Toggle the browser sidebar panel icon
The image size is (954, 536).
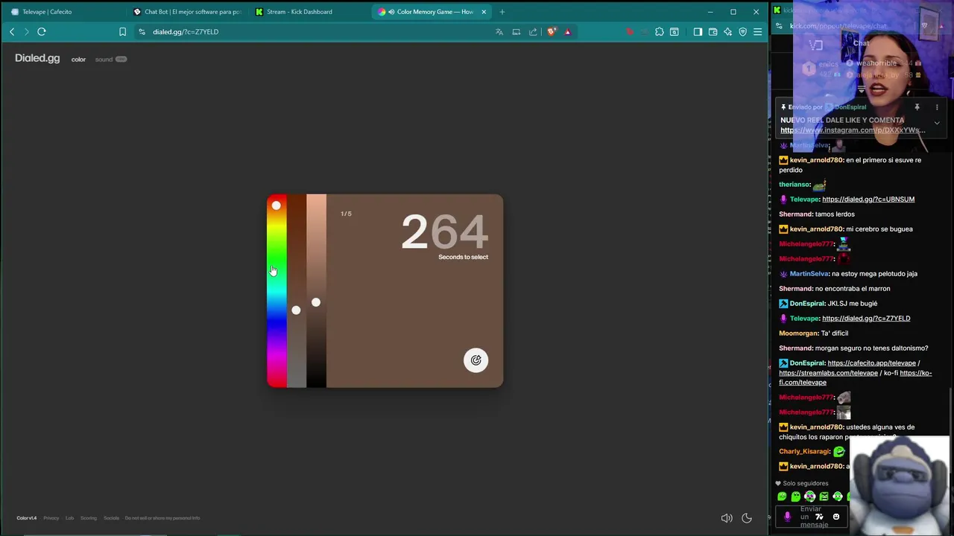(x=698, y=32)
